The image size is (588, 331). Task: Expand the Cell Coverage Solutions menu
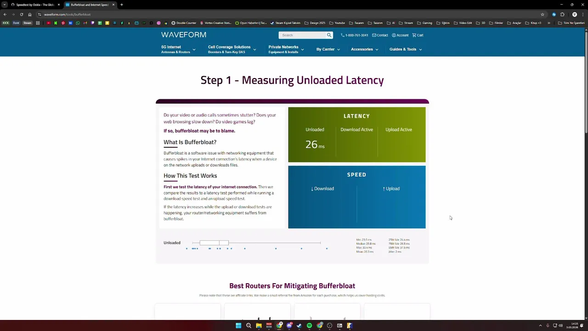232,49
